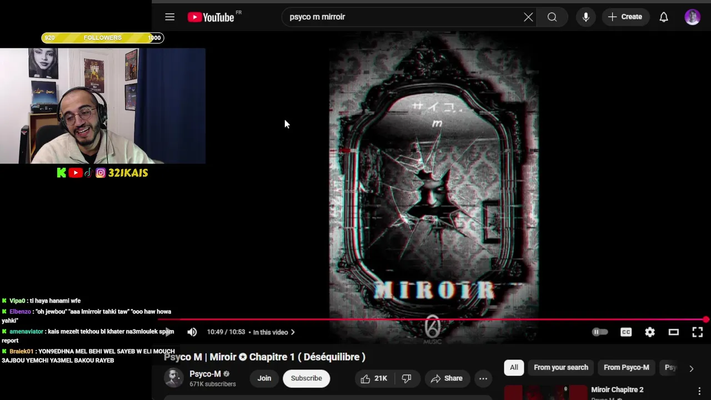Click the Miroir Chapitre 2 thumbnail
Screen dimensions: 711x400
(x=545, y=392)
